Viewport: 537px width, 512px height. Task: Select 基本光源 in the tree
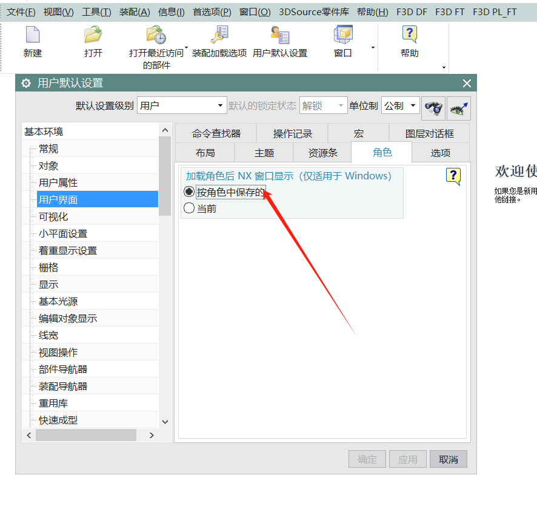pos(58,301)
